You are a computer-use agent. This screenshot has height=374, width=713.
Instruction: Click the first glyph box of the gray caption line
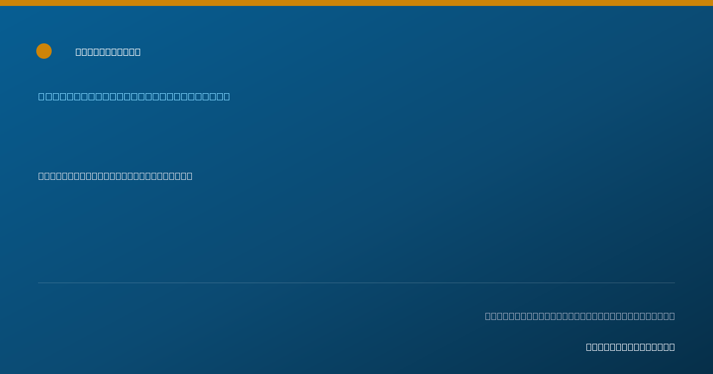coord(488,316)
